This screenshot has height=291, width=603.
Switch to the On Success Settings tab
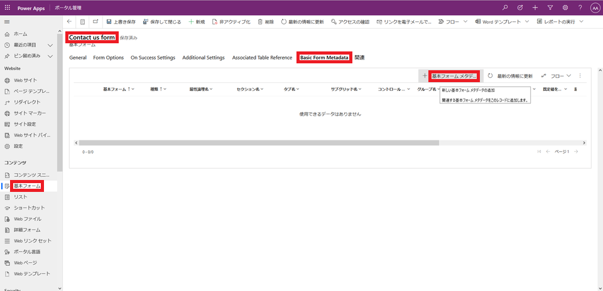(x=153, y=58)
